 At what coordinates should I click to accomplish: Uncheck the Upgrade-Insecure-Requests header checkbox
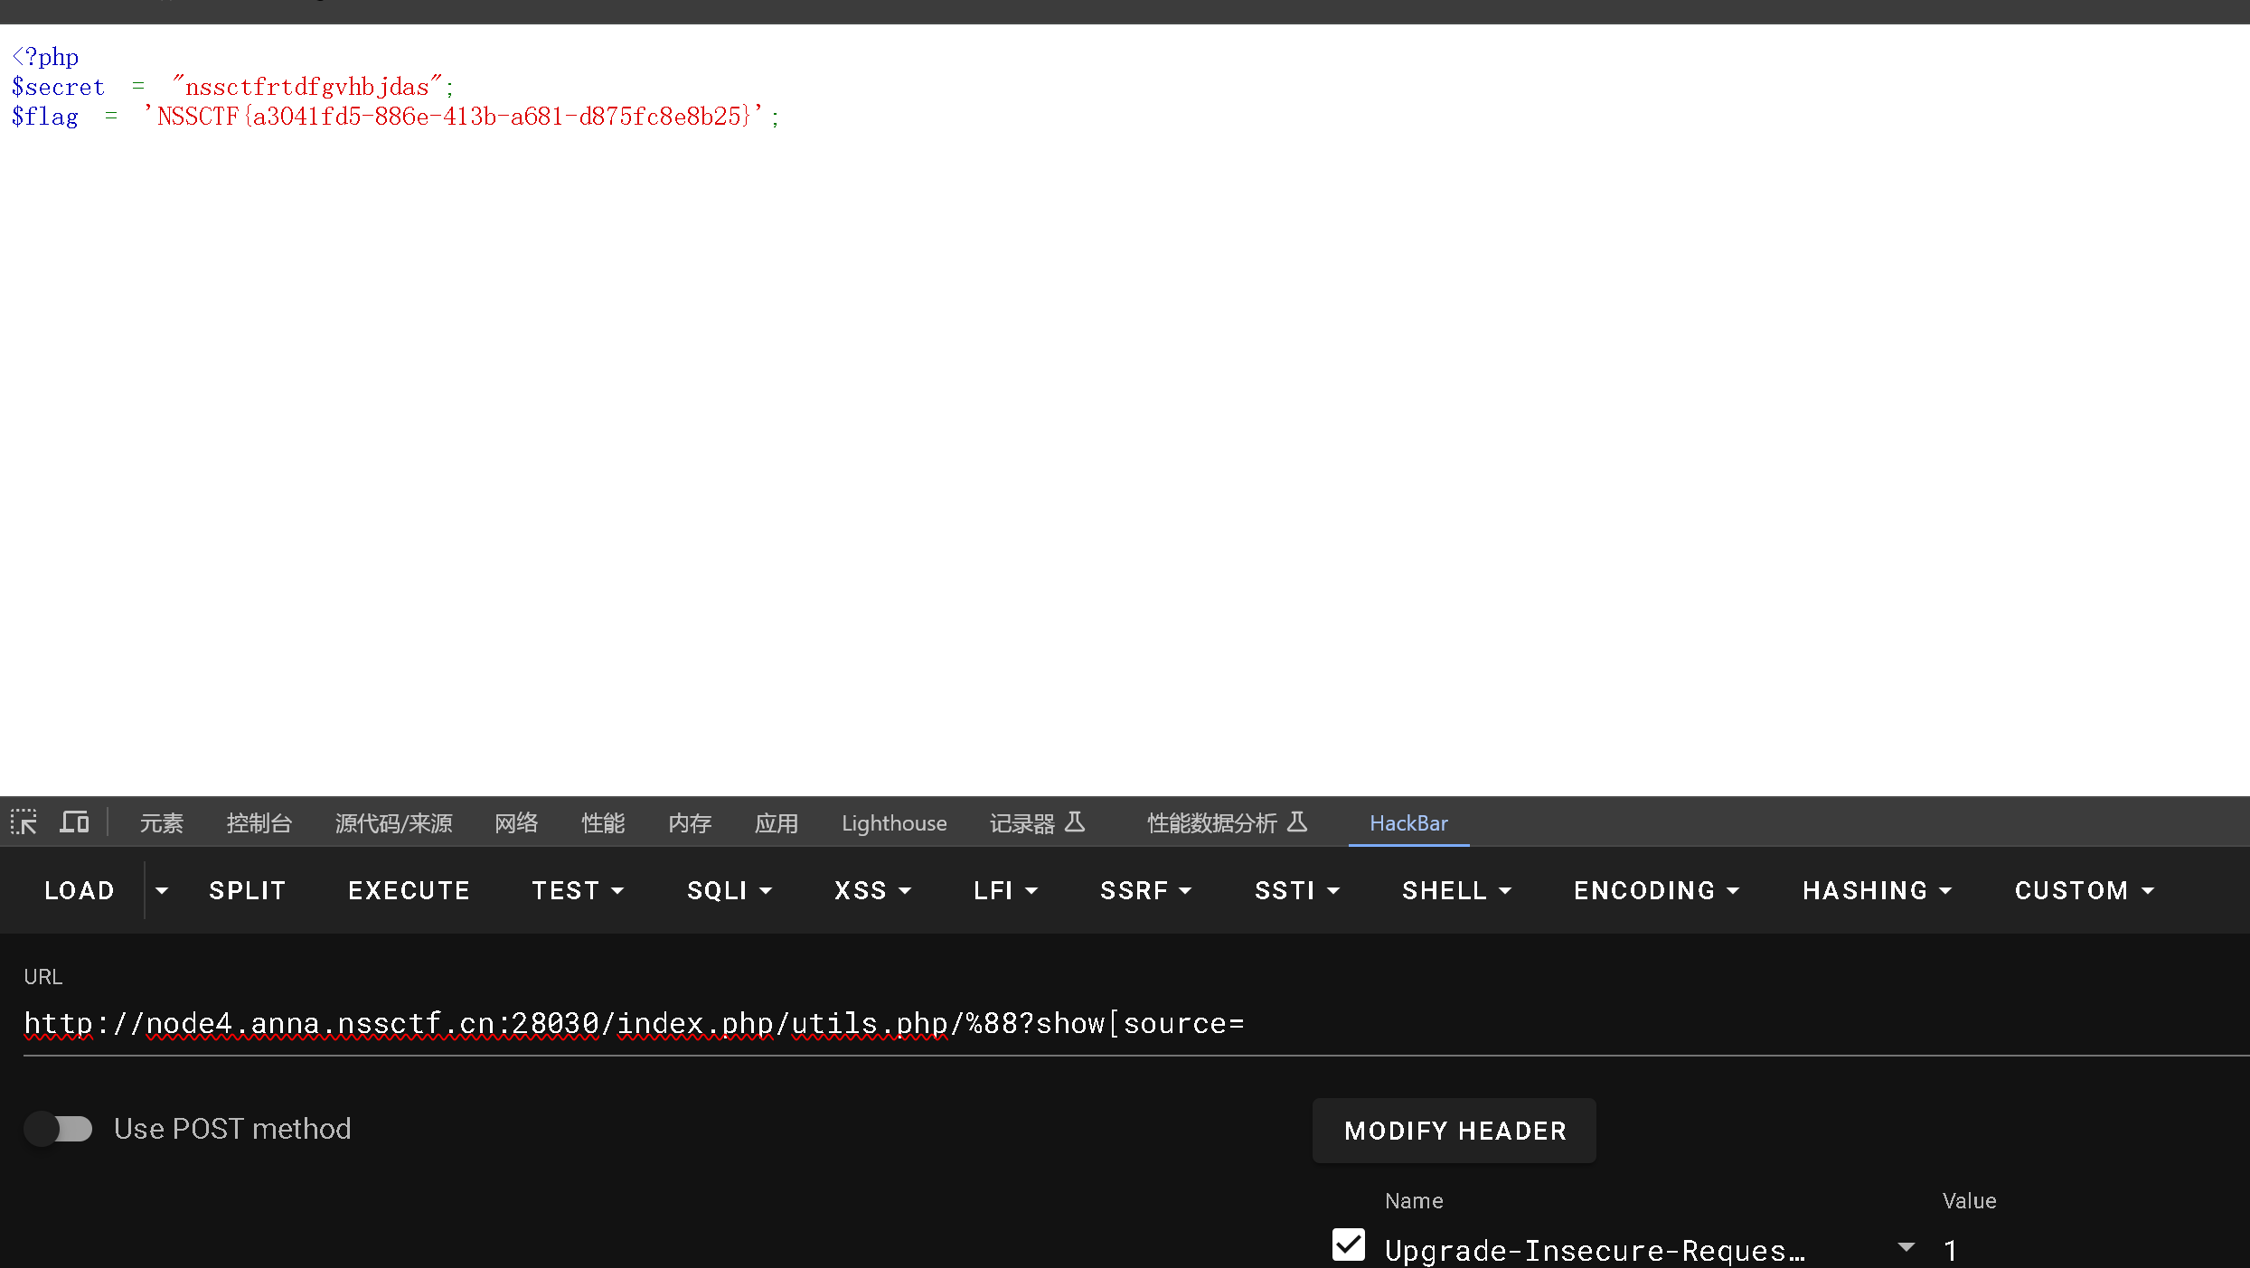[x=1348, y=1245]
